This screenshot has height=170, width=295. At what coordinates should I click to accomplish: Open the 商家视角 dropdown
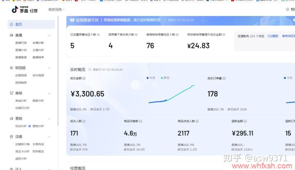point(56,9)
